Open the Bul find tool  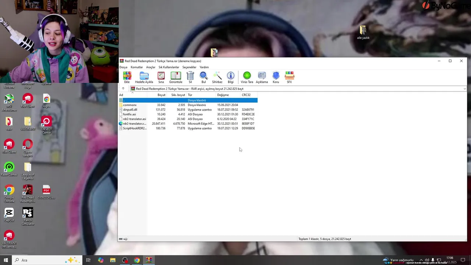pyautogui.click(x=203, y=77)
